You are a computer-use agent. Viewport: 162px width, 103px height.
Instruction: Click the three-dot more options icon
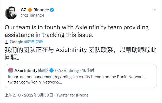(x=154, y=10)
